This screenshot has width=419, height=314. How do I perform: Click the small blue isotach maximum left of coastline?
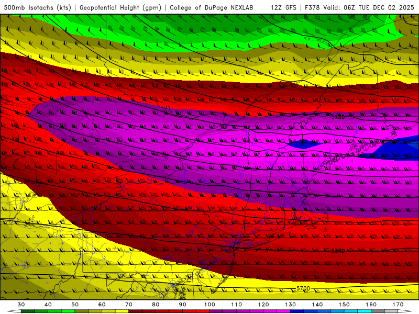(x=305, y=144)
